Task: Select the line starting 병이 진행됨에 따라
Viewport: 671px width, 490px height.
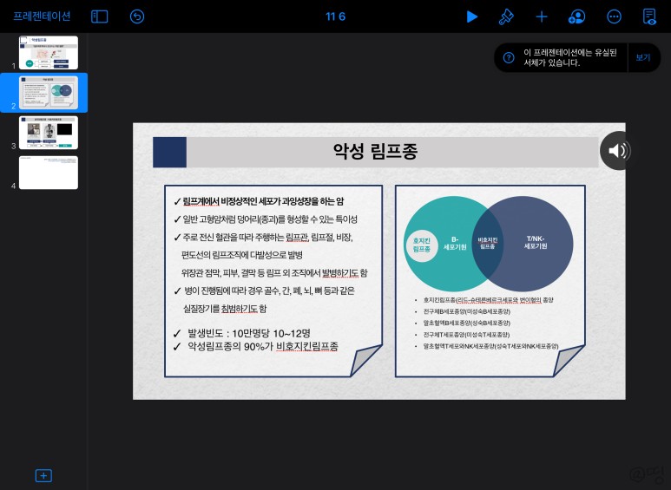Action: (x=265, y=291)
